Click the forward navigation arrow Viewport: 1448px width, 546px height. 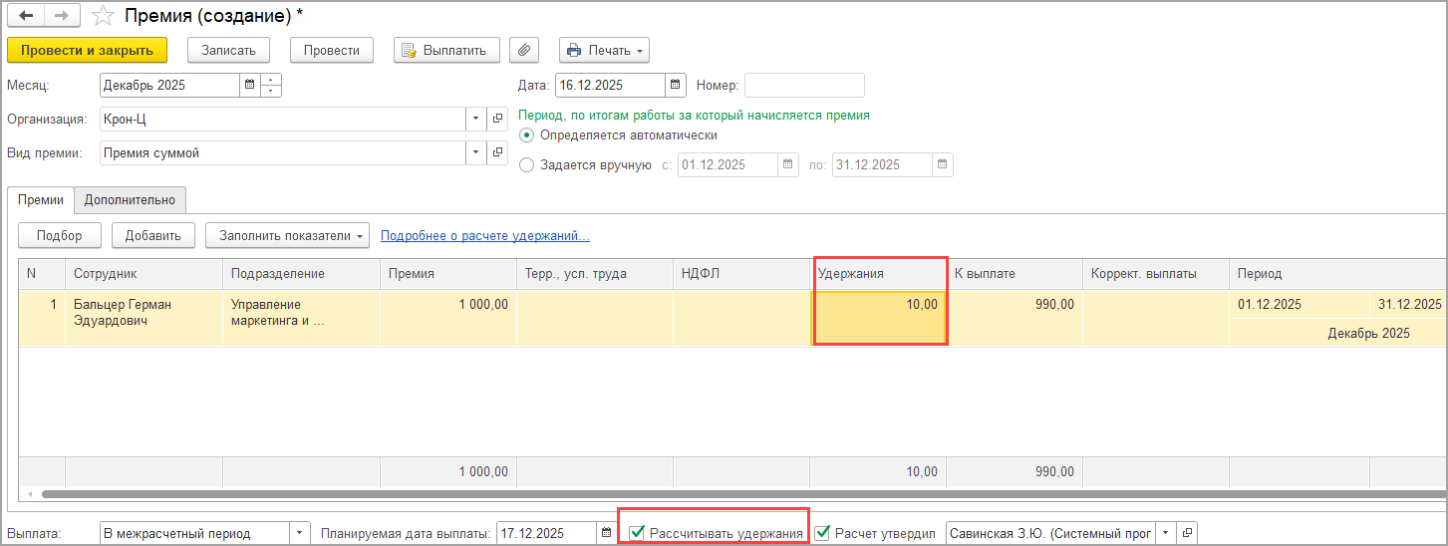tap(62, 16)
